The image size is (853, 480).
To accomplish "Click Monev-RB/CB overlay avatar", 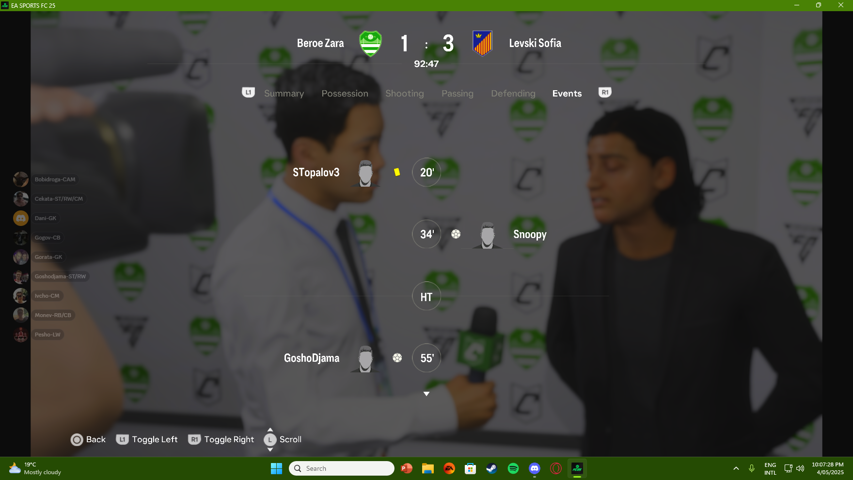I will (21, 315).
